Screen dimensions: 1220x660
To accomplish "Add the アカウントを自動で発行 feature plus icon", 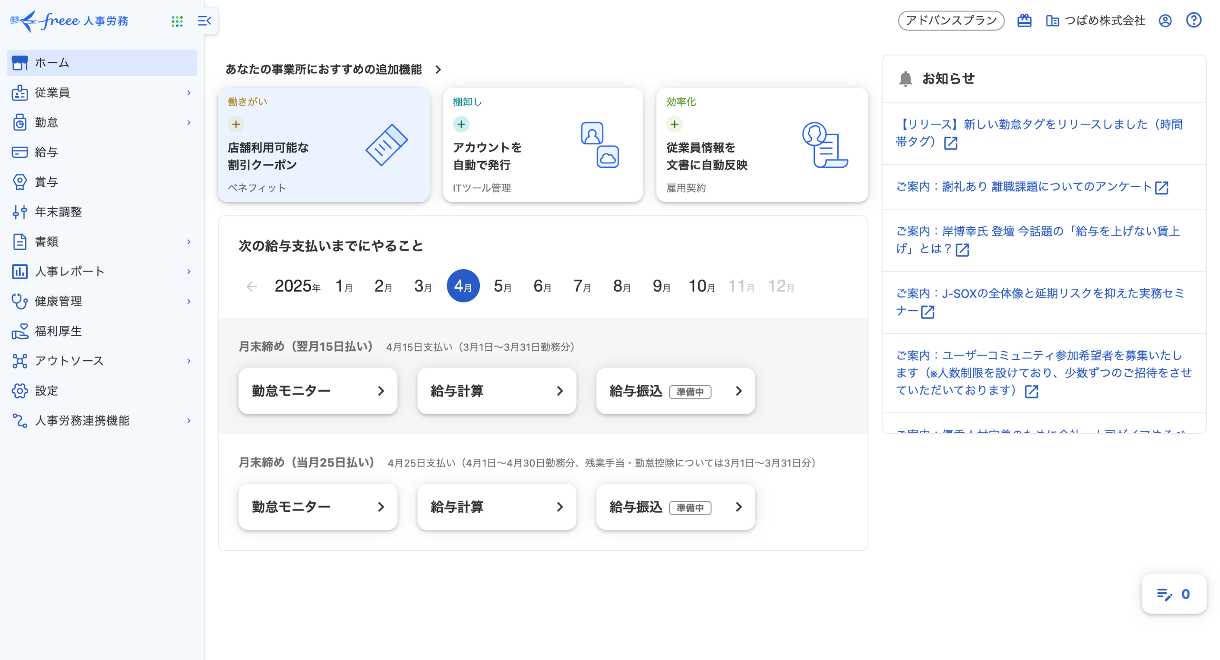I will [x=461, y=124].
